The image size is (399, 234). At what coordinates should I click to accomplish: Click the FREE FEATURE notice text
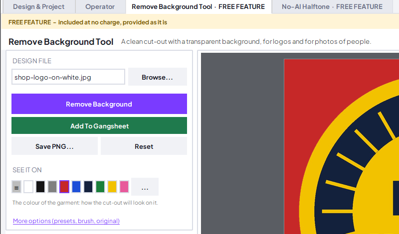tap(88, 22)
